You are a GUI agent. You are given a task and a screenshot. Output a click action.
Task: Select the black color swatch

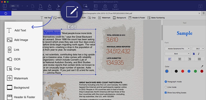point(176,71)
